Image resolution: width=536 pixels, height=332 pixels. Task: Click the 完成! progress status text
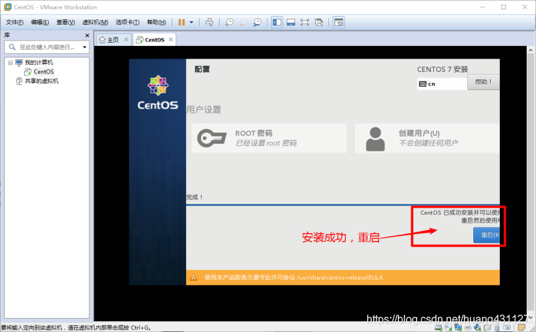(194, 197)
